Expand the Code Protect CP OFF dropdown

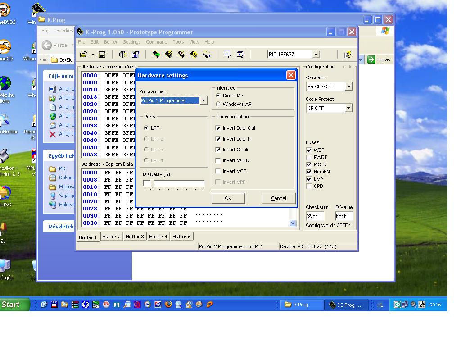pos(348,108)
